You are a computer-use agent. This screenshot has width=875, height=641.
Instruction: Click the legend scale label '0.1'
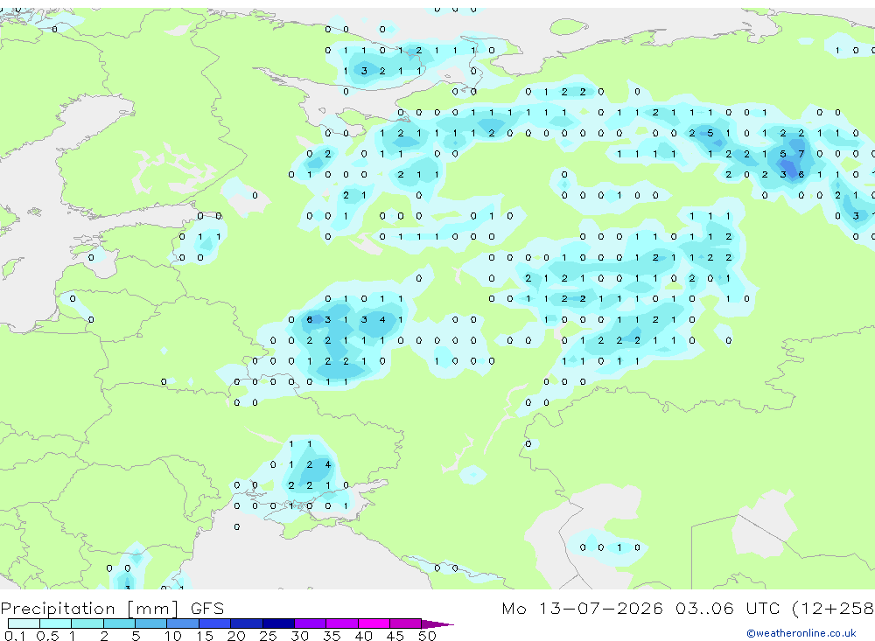[15, 636]
